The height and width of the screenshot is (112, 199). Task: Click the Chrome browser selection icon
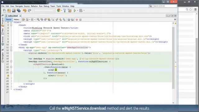59,10
